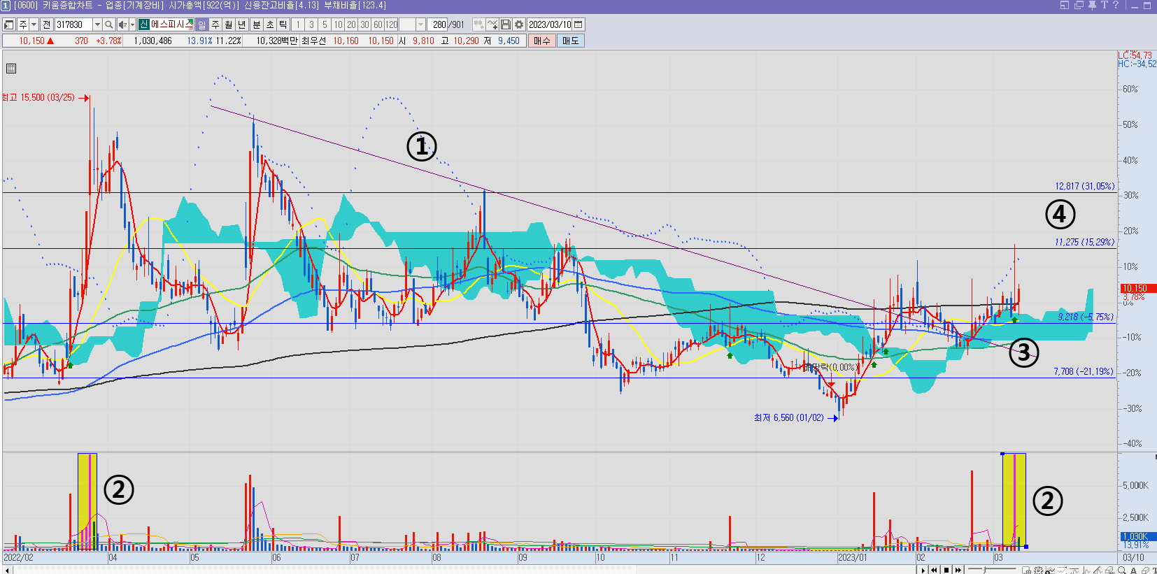Viewport: 1157px width, 574px height.
Task: Open the calendar date picker icon
Action: click(578, 24)
